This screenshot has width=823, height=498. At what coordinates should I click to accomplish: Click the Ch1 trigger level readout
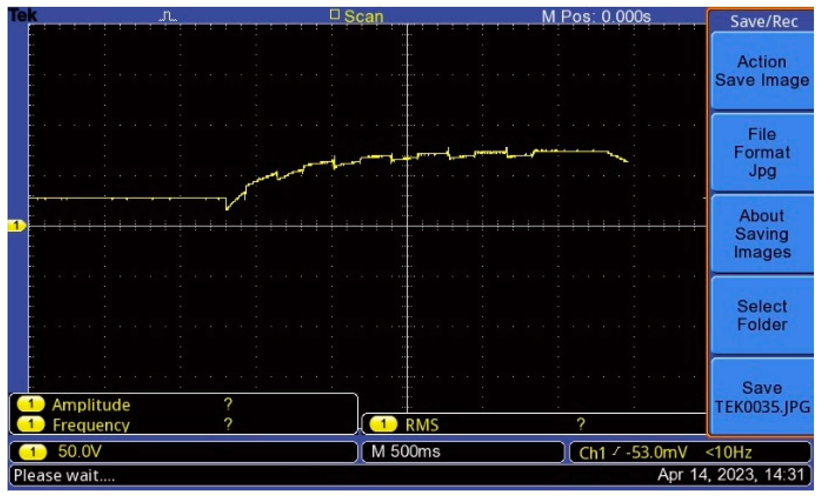tap(632, 452)
